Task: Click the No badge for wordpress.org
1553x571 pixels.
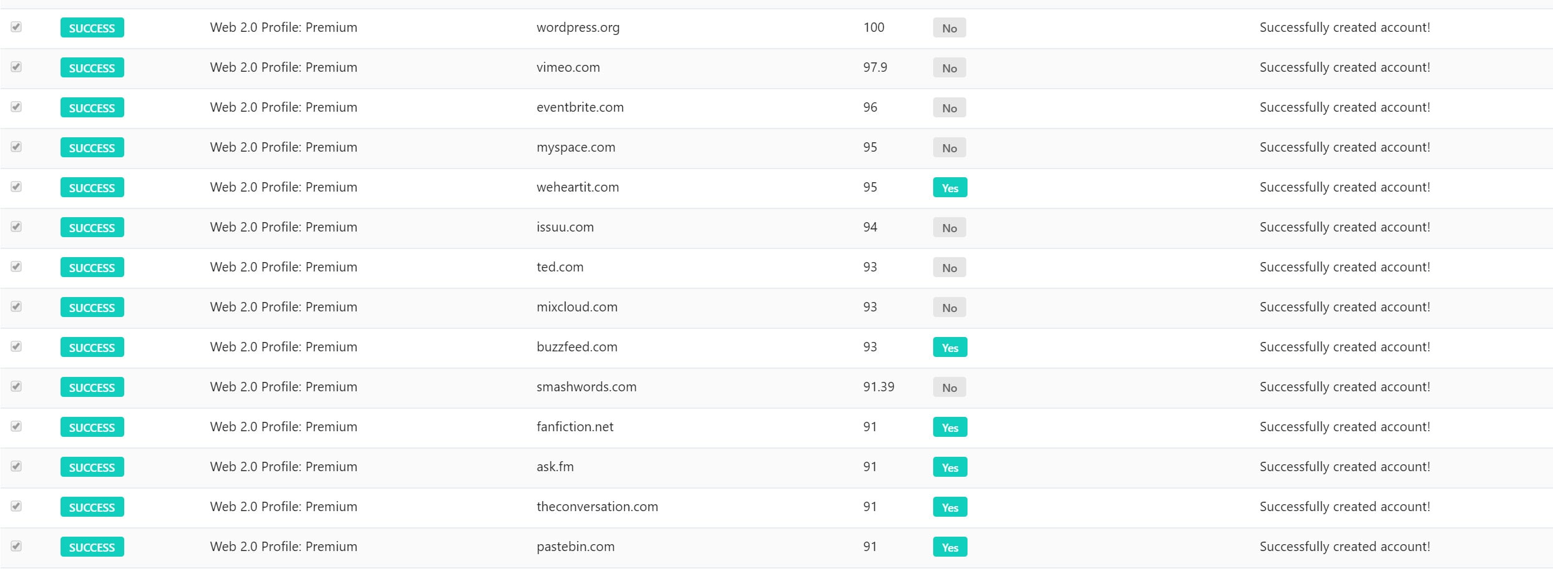Action: tap(949, 27)
